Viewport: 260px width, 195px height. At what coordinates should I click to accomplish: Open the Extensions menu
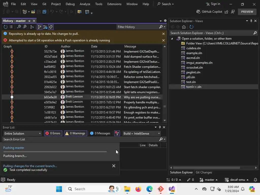coord(114,4)
